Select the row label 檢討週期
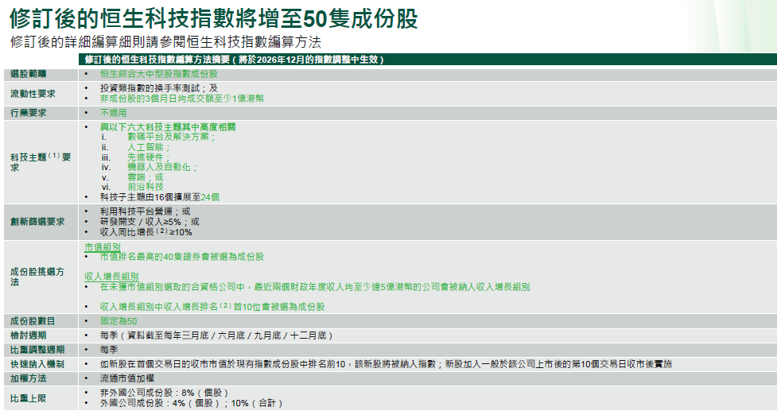Screen dimensions: 777x411 (x=29, y=335)
